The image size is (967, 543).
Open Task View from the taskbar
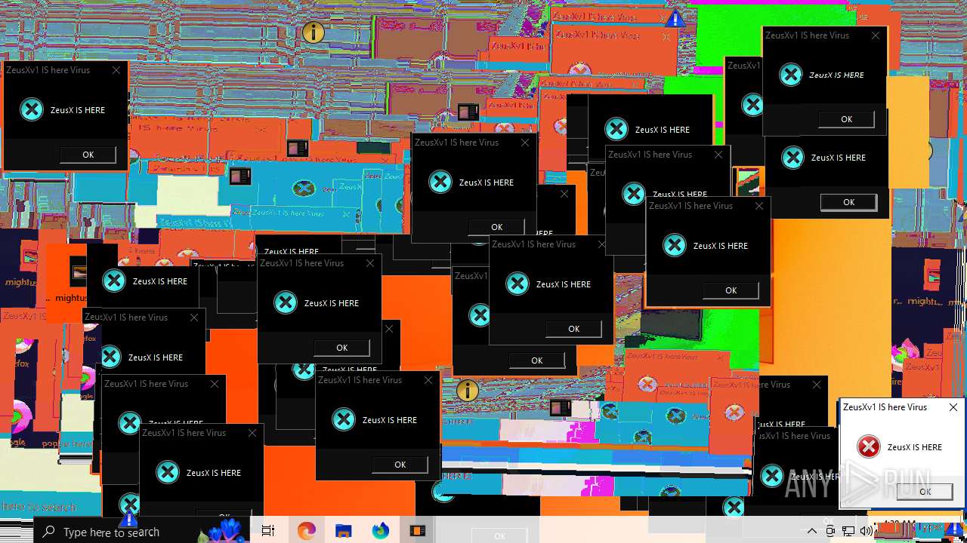pos(268,532)
